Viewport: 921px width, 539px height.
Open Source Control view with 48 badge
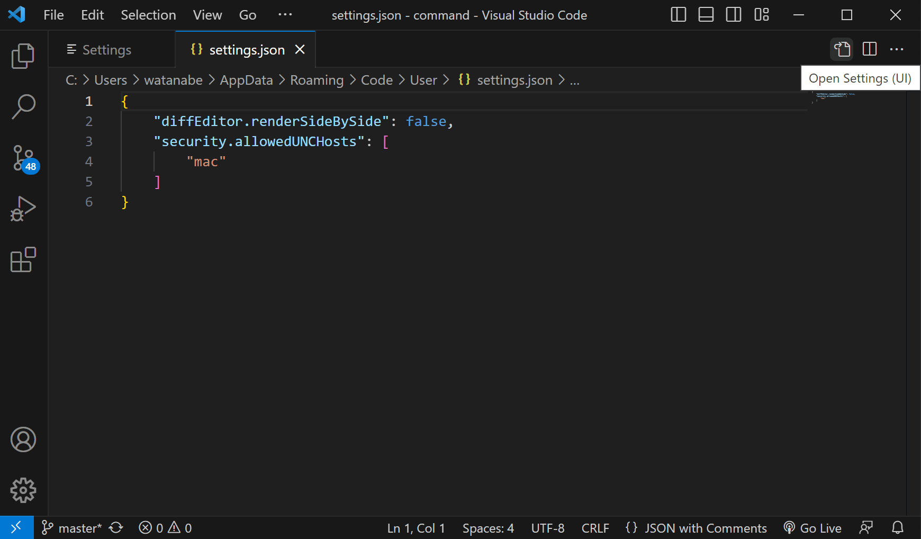(x=24, y=158)
